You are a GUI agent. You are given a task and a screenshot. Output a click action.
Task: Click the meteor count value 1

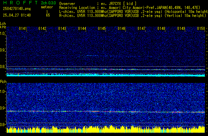47,12
